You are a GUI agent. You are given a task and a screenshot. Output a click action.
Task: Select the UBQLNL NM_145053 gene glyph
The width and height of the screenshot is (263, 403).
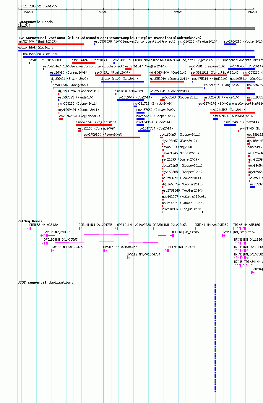tap(172, 236)
